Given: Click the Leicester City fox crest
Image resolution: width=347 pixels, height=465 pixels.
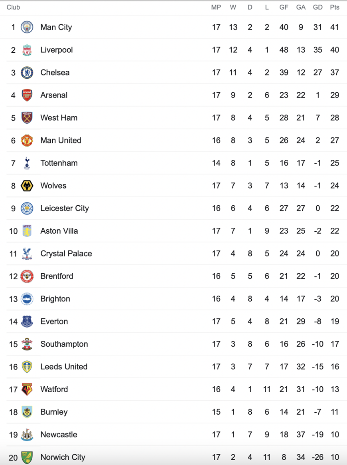Looking at the screenshot, I should point(27,208).
